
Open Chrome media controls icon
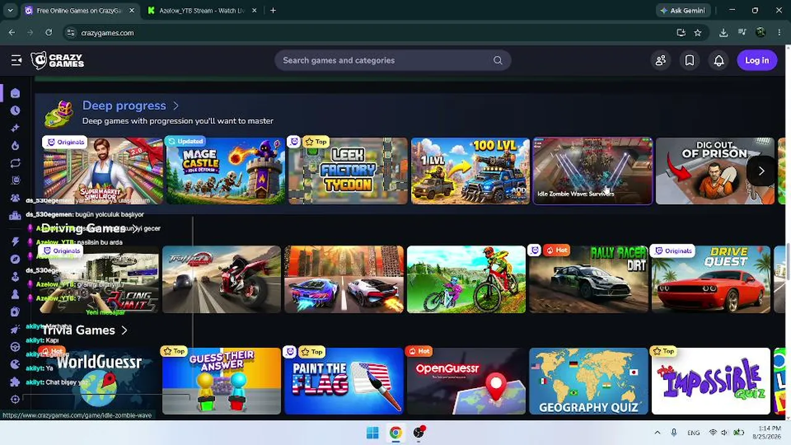tap(743, 33)
